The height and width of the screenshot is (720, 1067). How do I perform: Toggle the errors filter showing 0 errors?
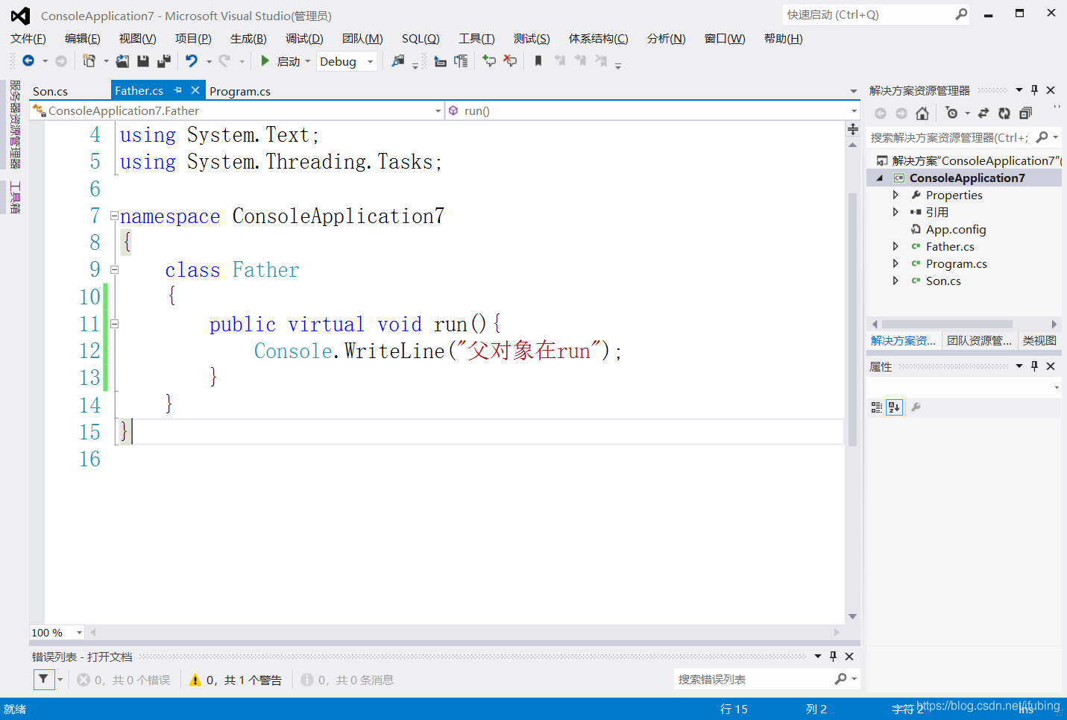pyautogui.click(x=124, y=680)
